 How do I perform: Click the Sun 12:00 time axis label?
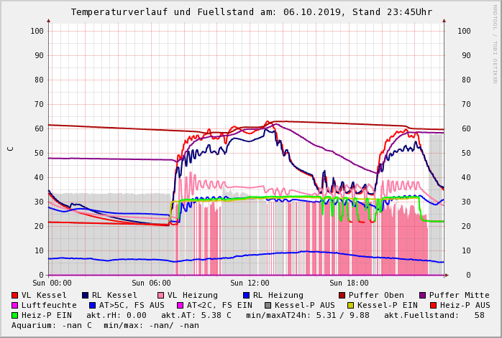(x=250, y=283)
